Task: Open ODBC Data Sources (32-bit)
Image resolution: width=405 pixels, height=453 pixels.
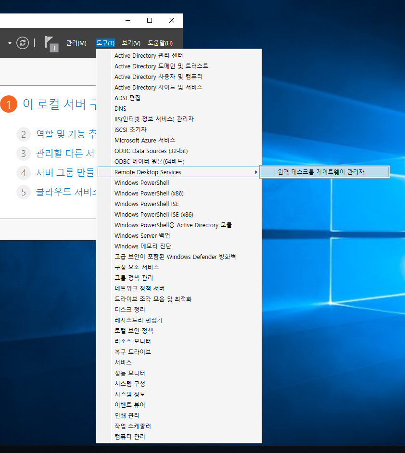Action: coord(179,151)
